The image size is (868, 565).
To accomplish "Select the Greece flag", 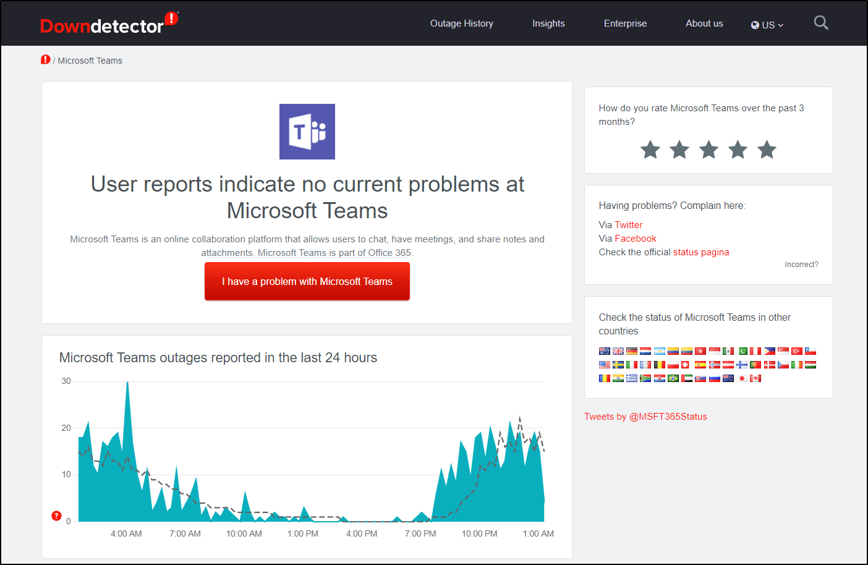I will (x=632, y=378).
